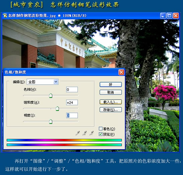Close the image document window
The height and width of the screenshot is (175, 183).
pyautogui.click(x=176, y=16)
